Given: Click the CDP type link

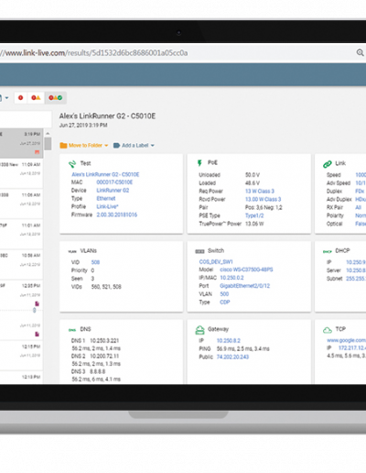Looking at the screenshot, I should pyautogui.click(x=225, y=302).
